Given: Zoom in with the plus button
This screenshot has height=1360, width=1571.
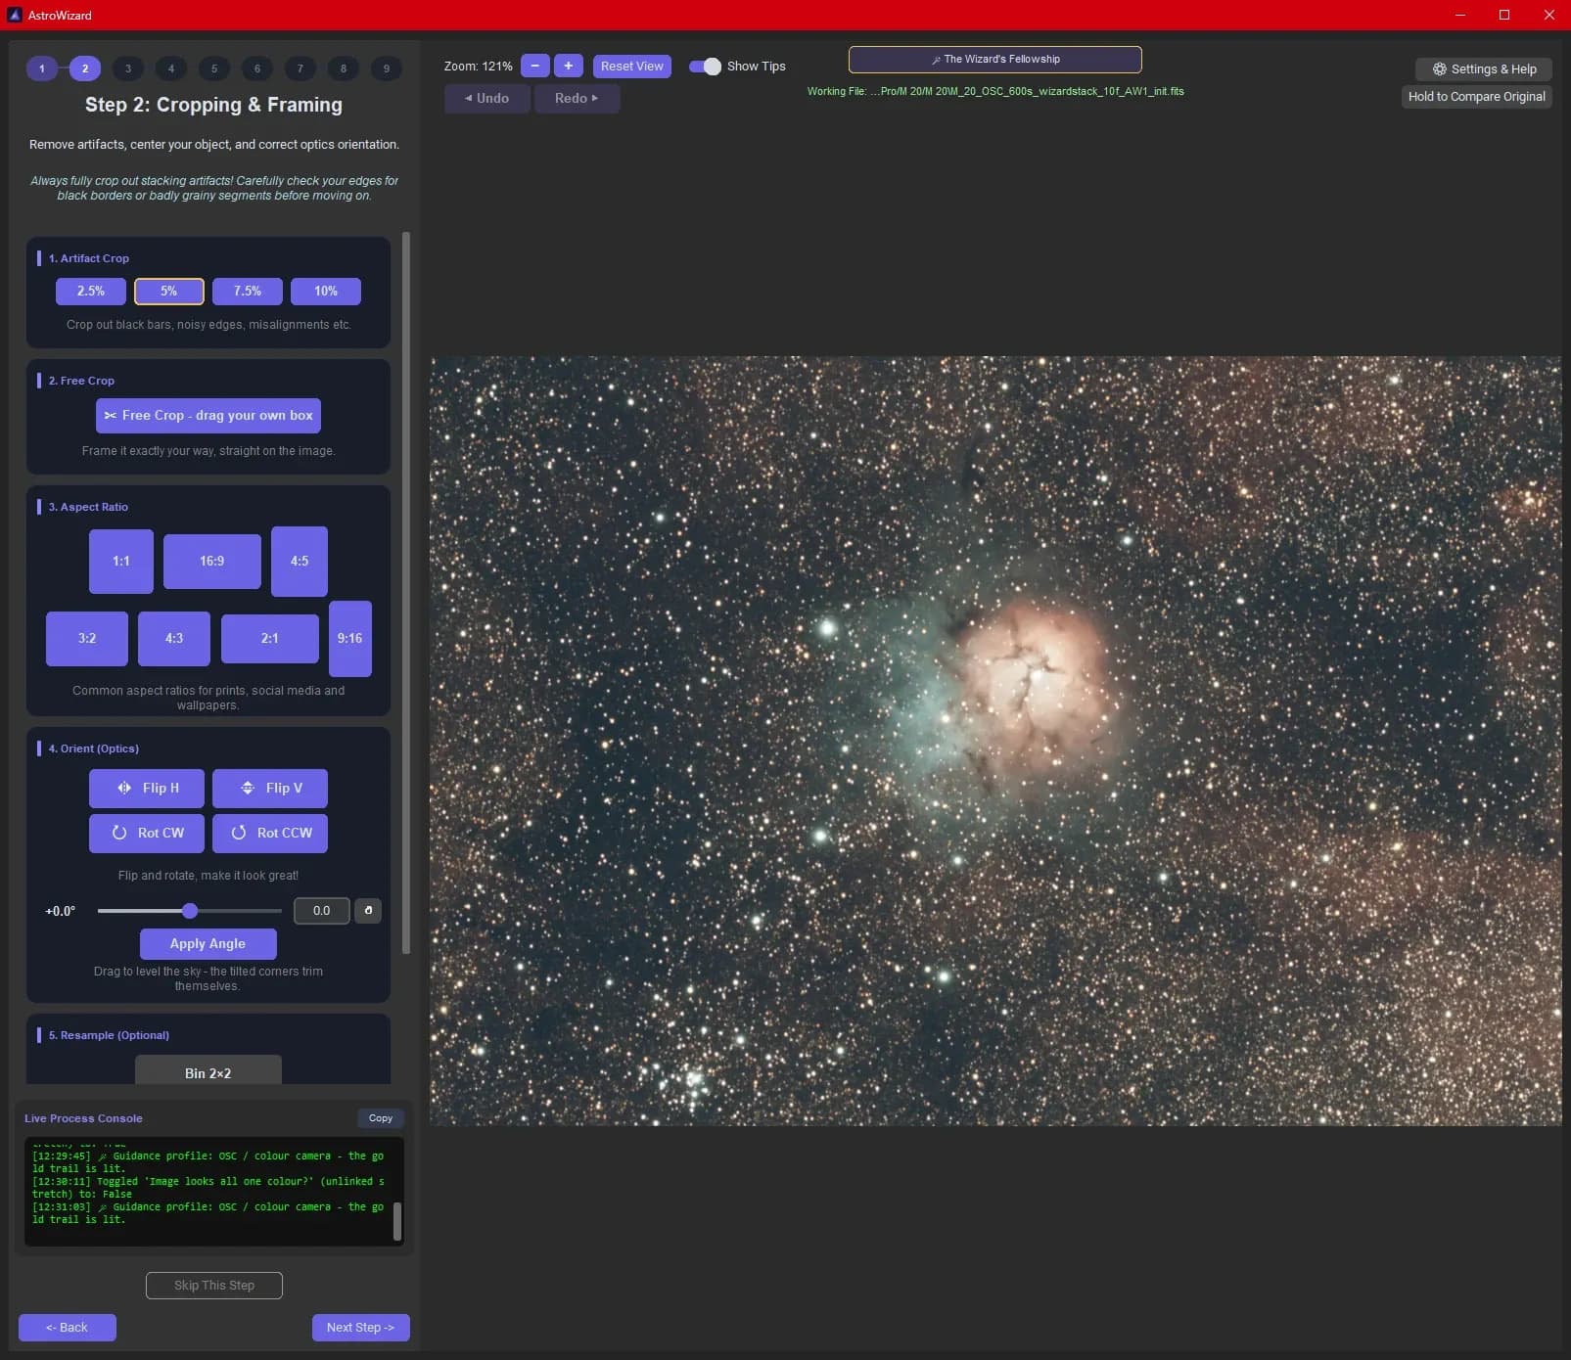Looking at the screenshot, I should [569, 66].
